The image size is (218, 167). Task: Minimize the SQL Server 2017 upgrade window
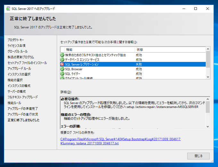[x=184, y=9]
